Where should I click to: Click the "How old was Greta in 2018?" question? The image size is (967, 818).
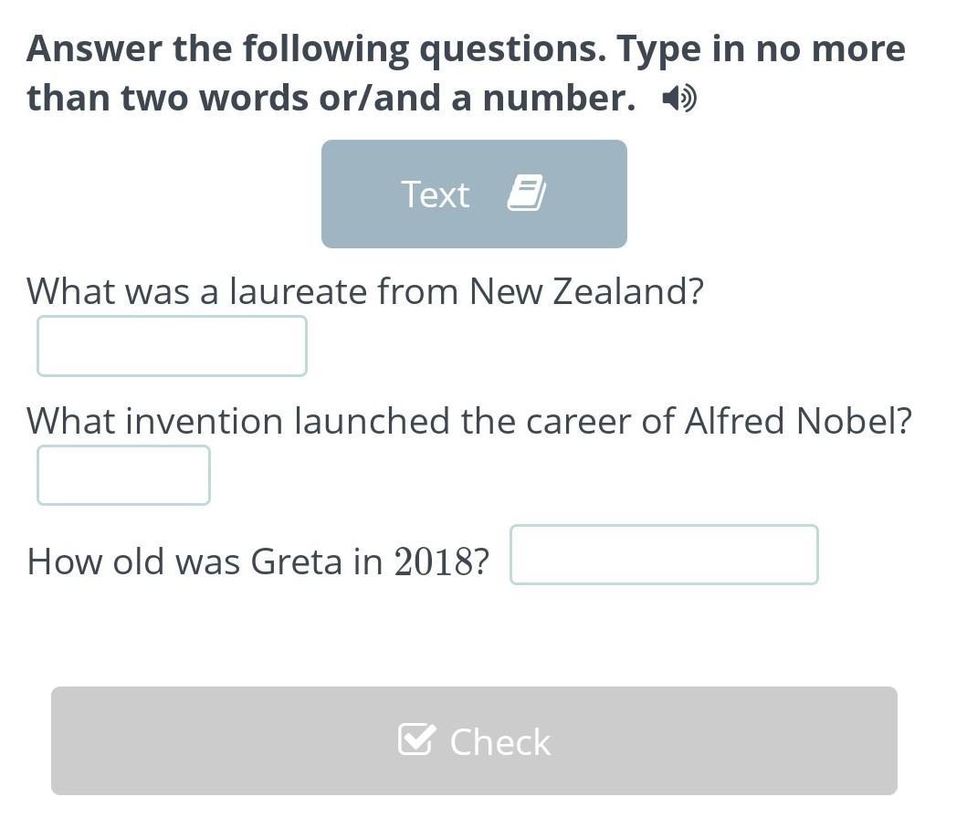[x=258, y=561]
